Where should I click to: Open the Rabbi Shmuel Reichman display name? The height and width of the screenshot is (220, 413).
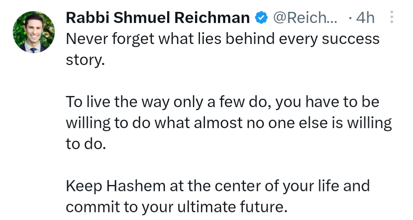(158, 18)
